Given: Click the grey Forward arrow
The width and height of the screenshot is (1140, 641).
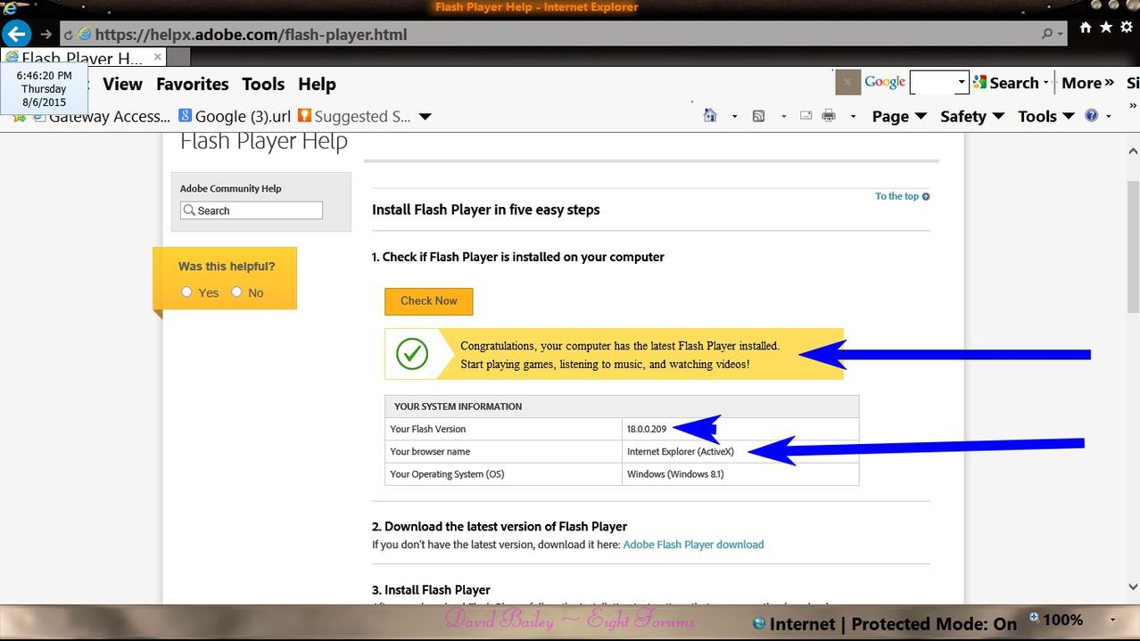Looking at the screenshot, I should [x=45, y=35].
